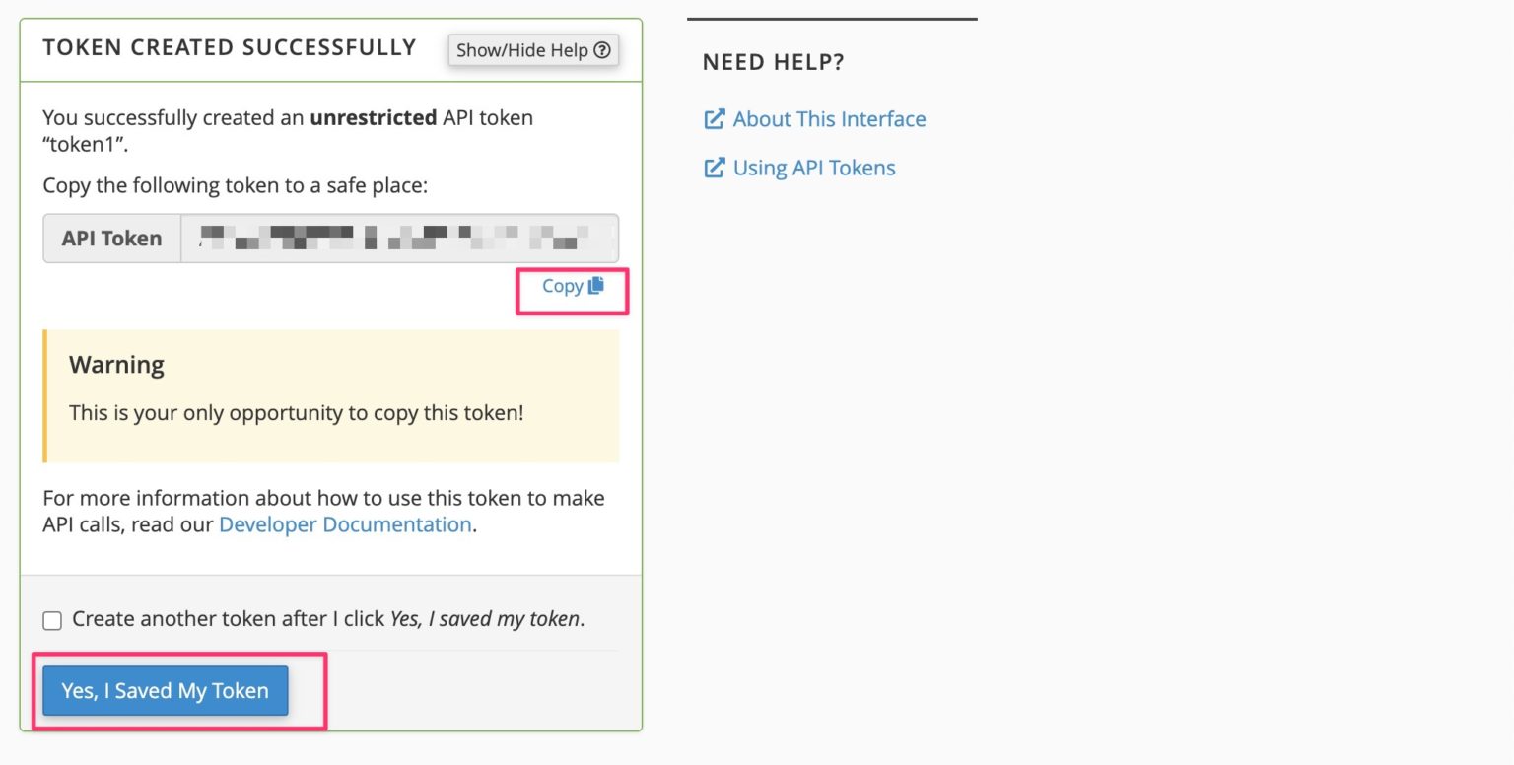Click the Warning heading in yellow box
Viewport: 1514px width, 765px height.
[x=116, y=365]
